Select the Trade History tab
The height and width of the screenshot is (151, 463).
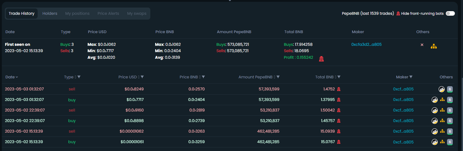click(x=21, y=14)
